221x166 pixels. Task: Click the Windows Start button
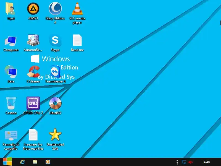(x=7, y=162)
